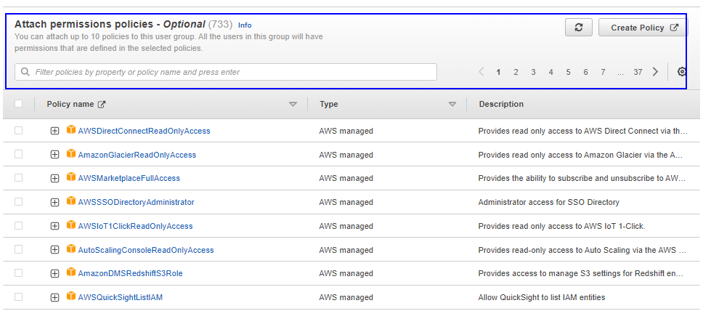Go to page 5 of policies
703x311 pixels.
tap(568, 72)
